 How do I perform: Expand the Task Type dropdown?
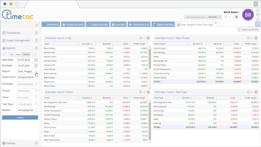pos(27,104)
